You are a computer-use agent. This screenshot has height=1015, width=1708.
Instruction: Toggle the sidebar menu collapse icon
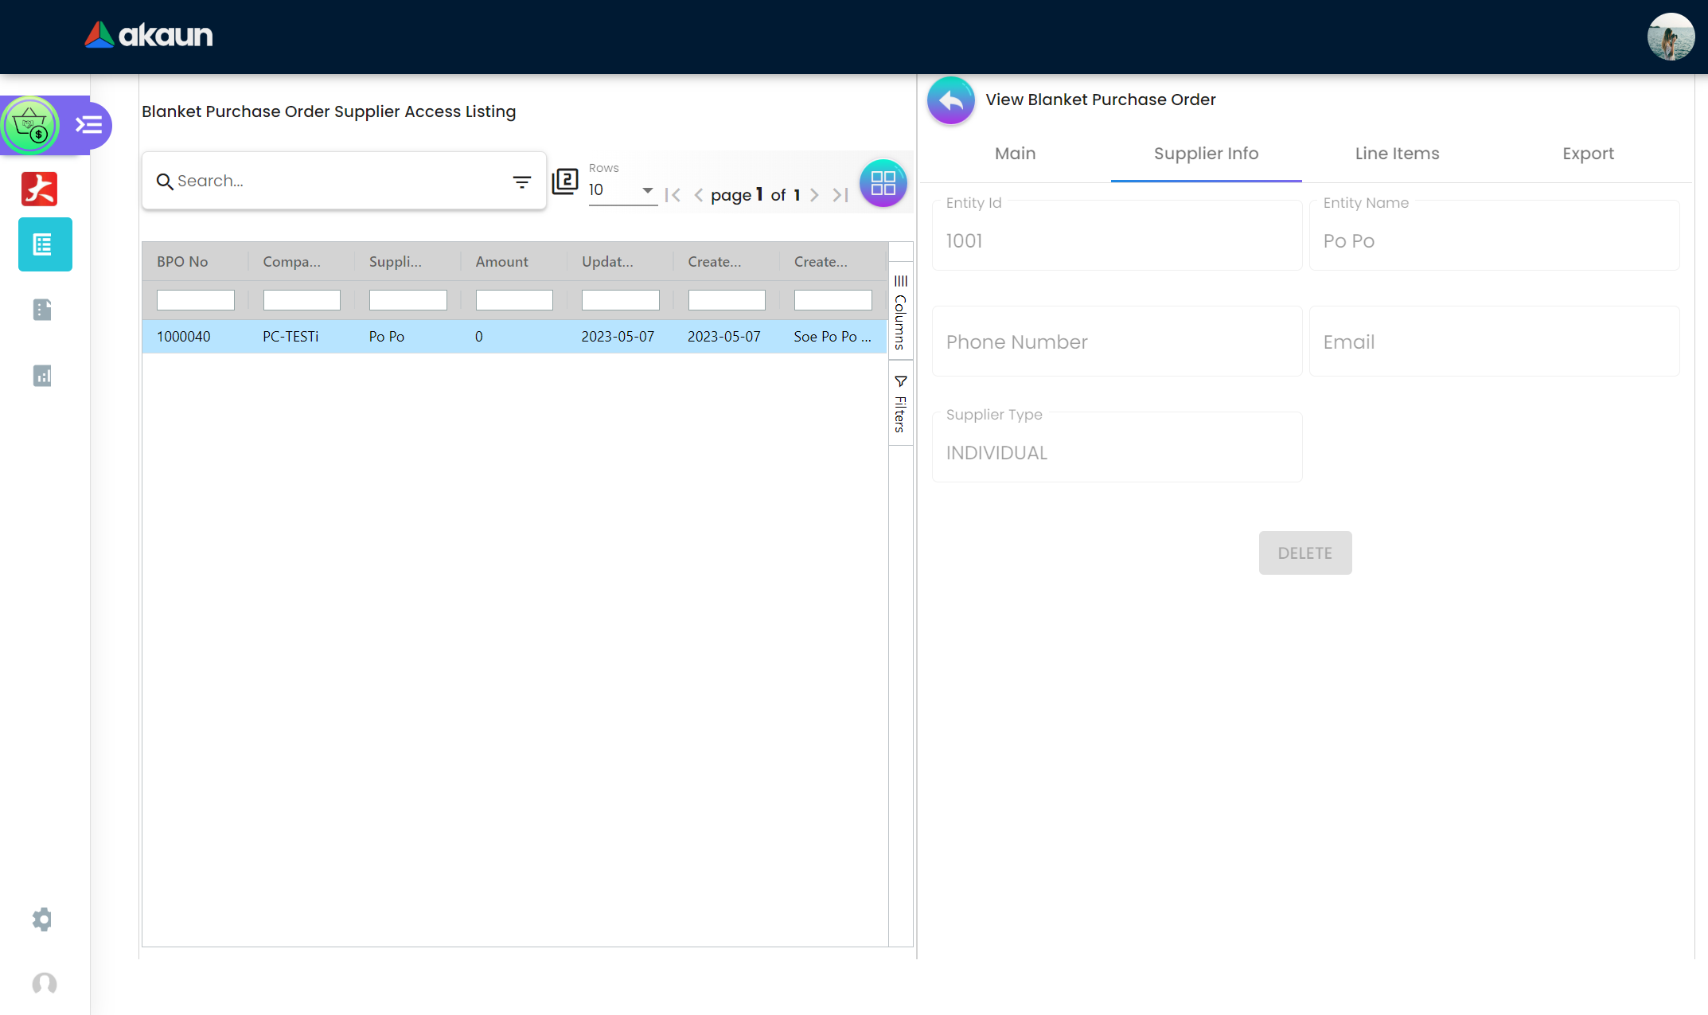coord(88,125)
